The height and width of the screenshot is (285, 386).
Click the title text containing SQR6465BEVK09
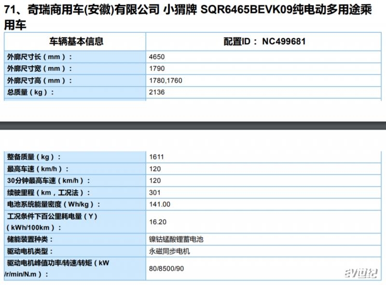tap(188, 17)
